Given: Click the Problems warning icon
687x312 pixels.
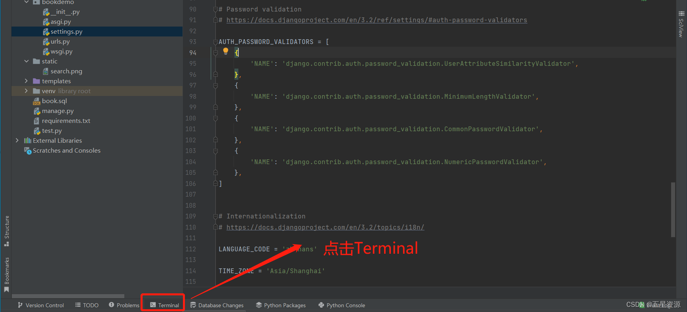Looking at the screenshot, I should tap(112, 305).
